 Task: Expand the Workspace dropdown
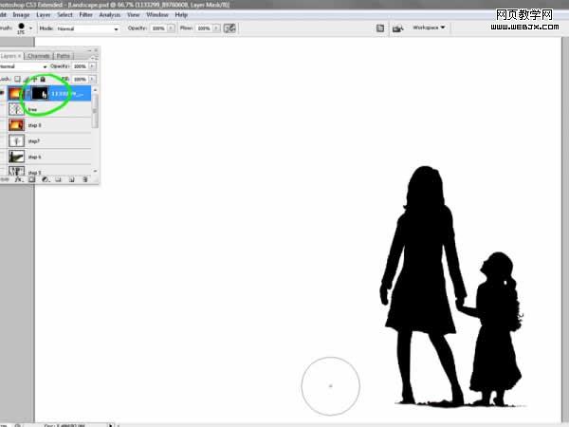pyautogui.click(x=429, y=28)
